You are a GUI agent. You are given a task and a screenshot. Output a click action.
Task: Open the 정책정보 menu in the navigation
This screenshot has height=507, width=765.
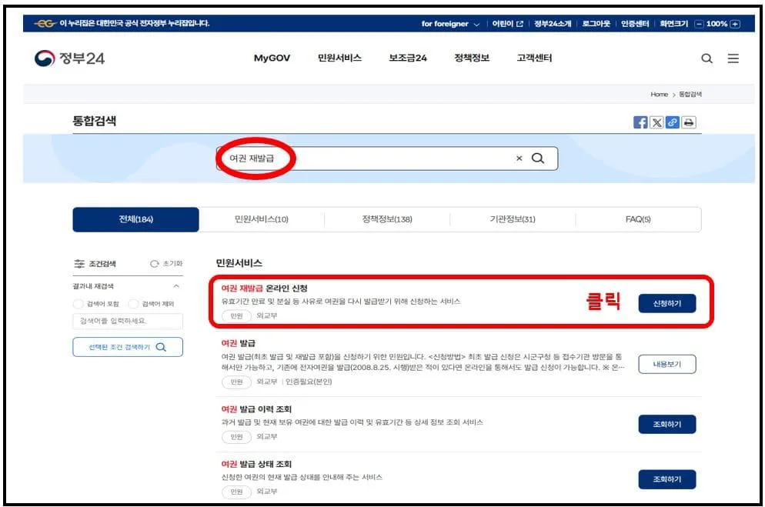(472, 58)
